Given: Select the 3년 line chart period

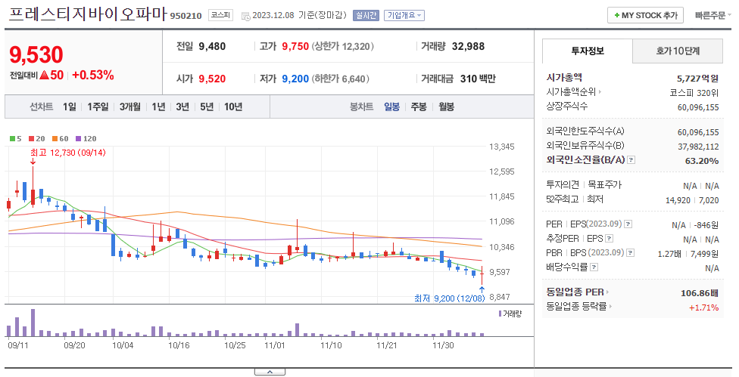Looking at the screenshot, I should pos(182,107).
